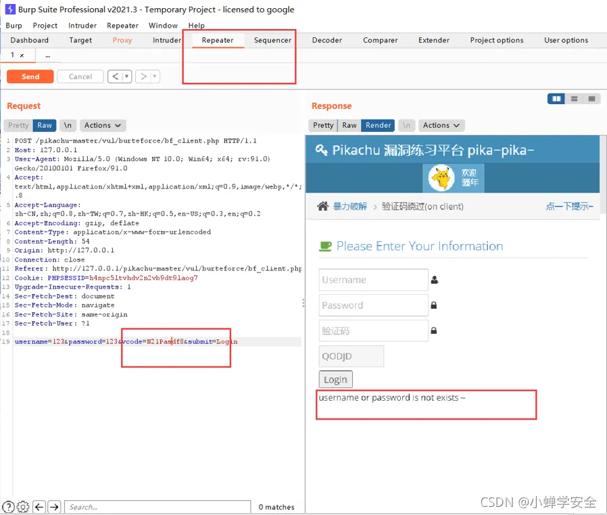Switch to combined tabbed layout icon
The width and height of the screenshot is (607, 515).
tap(591, 99)
